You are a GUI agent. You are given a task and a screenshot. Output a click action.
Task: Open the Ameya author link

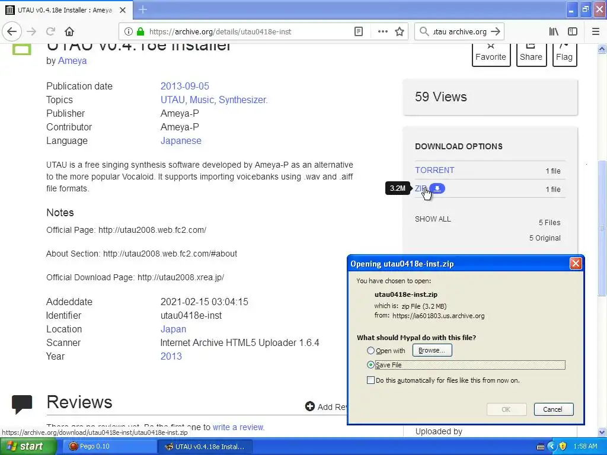click(x=72, y=61)
